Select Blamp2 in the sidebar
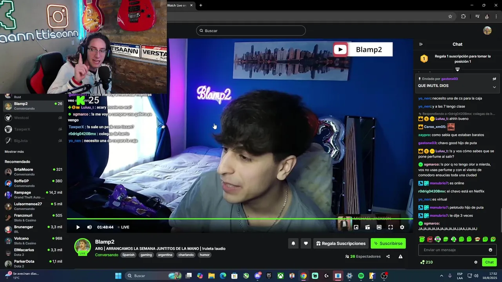Viewport: 502px width, 282px height. click(x=33, y=106)
